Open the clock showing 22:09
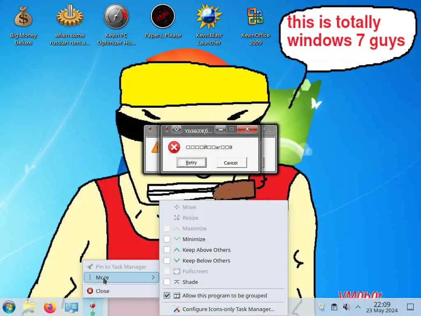This screenshot has width=421, height=316. [x=382, y=304]
